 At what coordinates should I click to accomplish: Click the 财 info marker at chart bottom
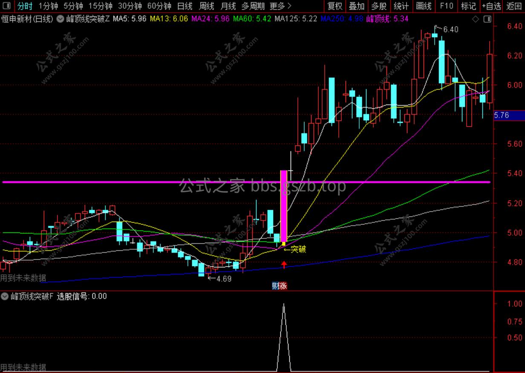click(x=275, y=286)
